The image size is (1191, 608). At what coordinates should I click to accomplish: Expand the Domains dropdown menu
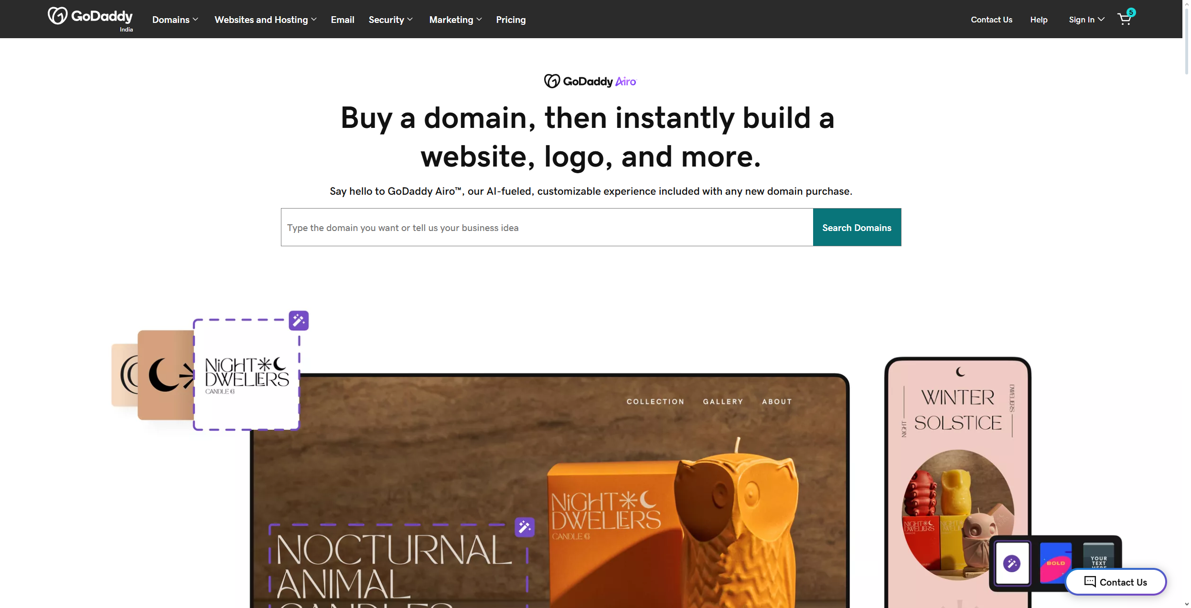click(174, 20)
